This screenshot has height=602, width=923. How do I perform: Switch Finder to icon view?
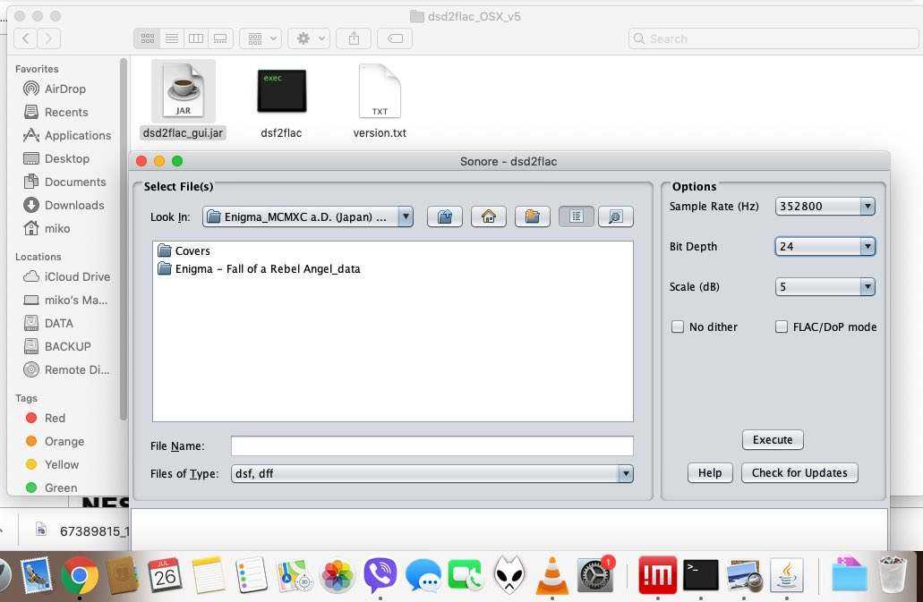[147, 38]
